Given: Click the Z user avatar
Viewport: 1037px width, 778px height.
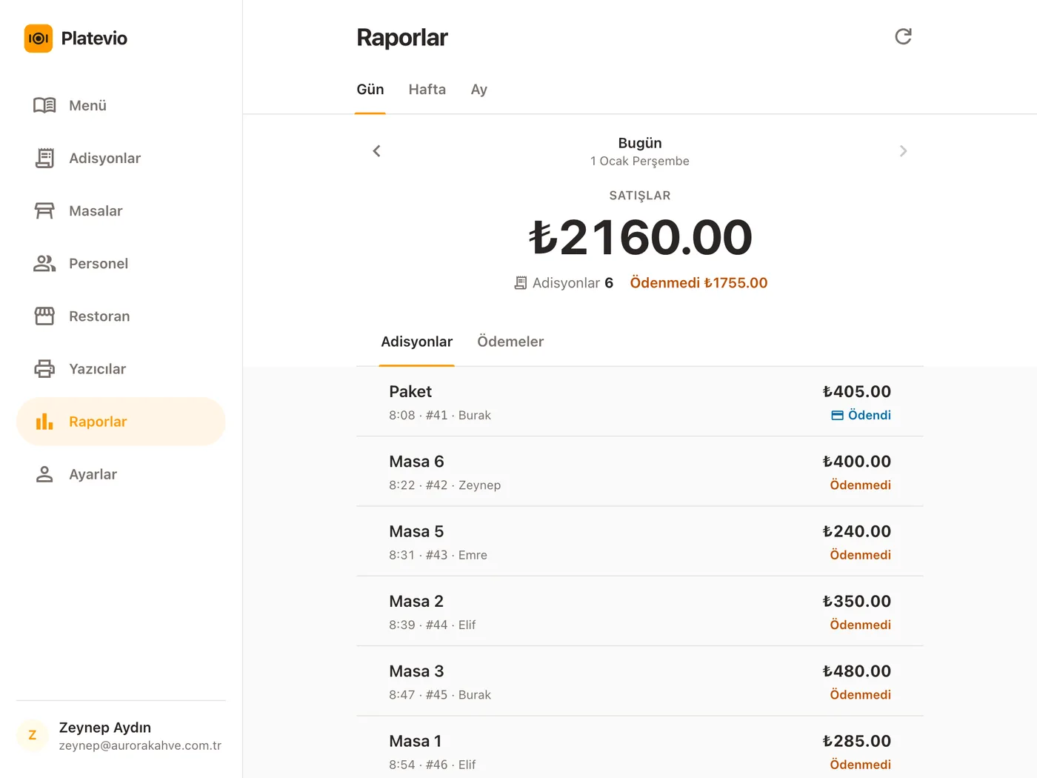Looking at the screenshot, I should 33,735.
